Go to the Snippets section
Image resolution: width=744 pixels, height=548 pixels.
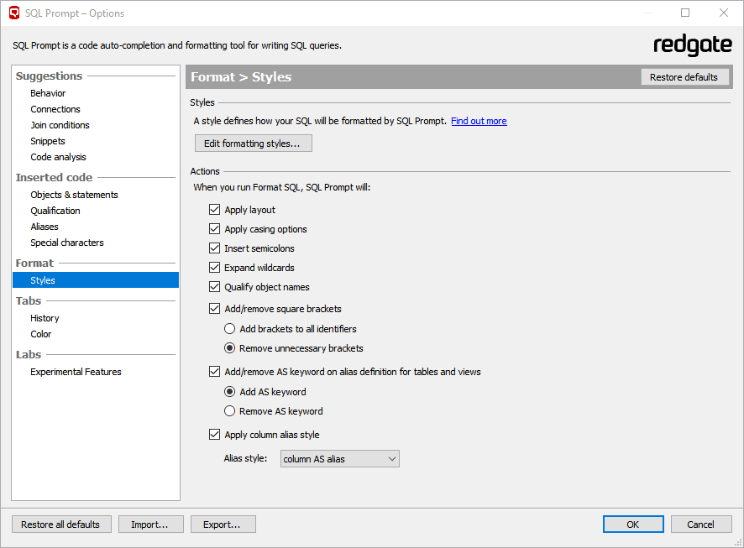coord(48,141)
